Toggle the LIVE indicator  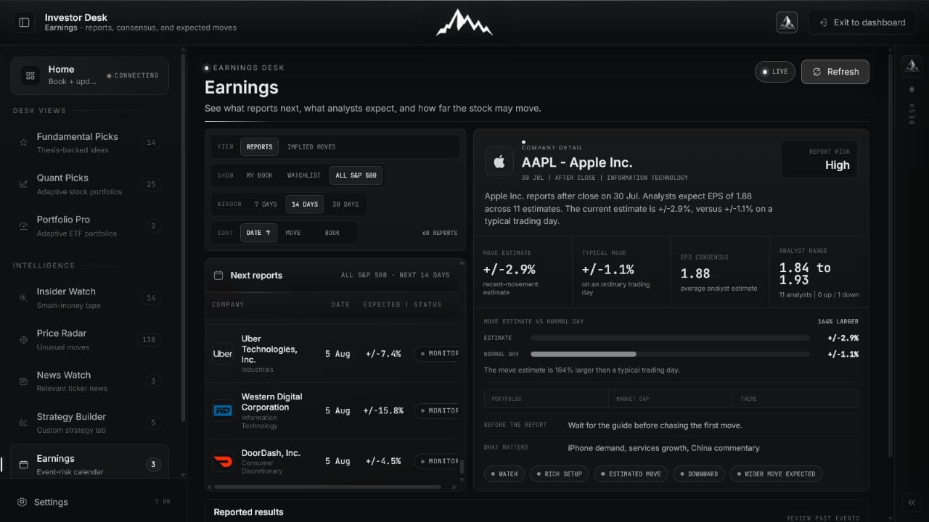775,72
